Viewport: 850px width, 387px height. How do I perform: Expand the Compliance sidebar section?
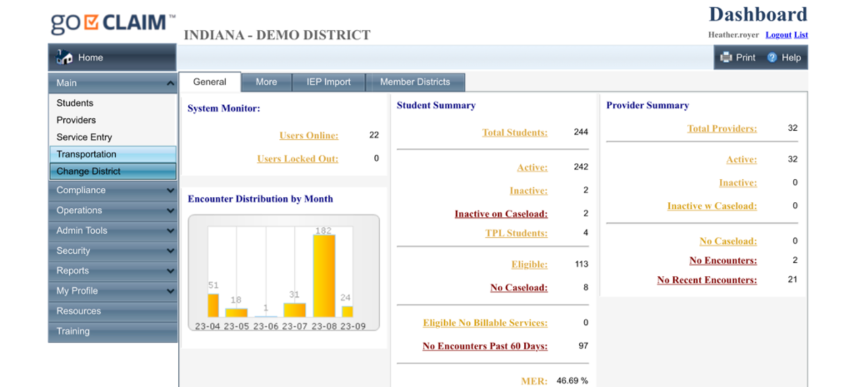(112, 190)
